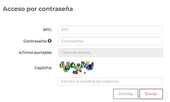Click the 'e.firma portable:' label
Viewport: 170px width, 102px height.
click(x=35, y=53)
